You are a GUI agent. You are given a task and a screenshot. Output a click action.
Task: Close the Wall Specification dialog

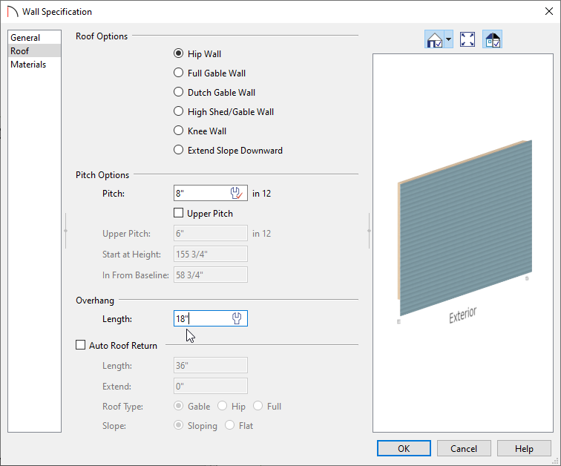point(549,11)
